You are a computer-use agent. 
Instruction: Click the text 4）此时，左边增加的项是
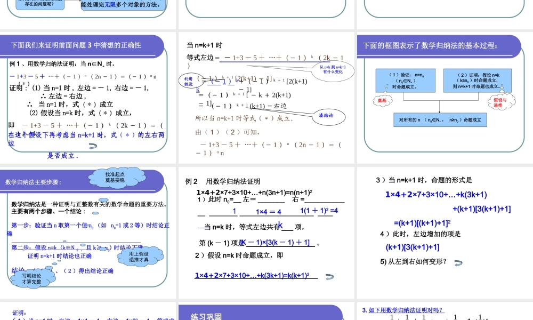tap(420, 234)
